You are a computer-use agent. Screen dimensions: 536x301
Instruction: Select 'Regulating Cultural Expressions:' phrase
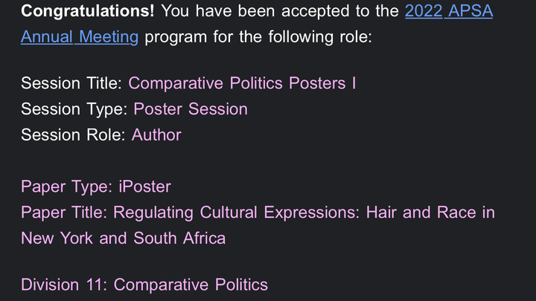[236, 213]
